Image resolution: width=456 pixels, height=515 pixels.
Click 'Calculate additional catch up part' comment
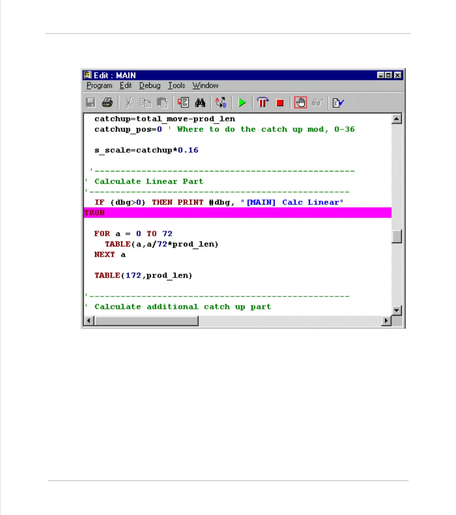[178, 307]
